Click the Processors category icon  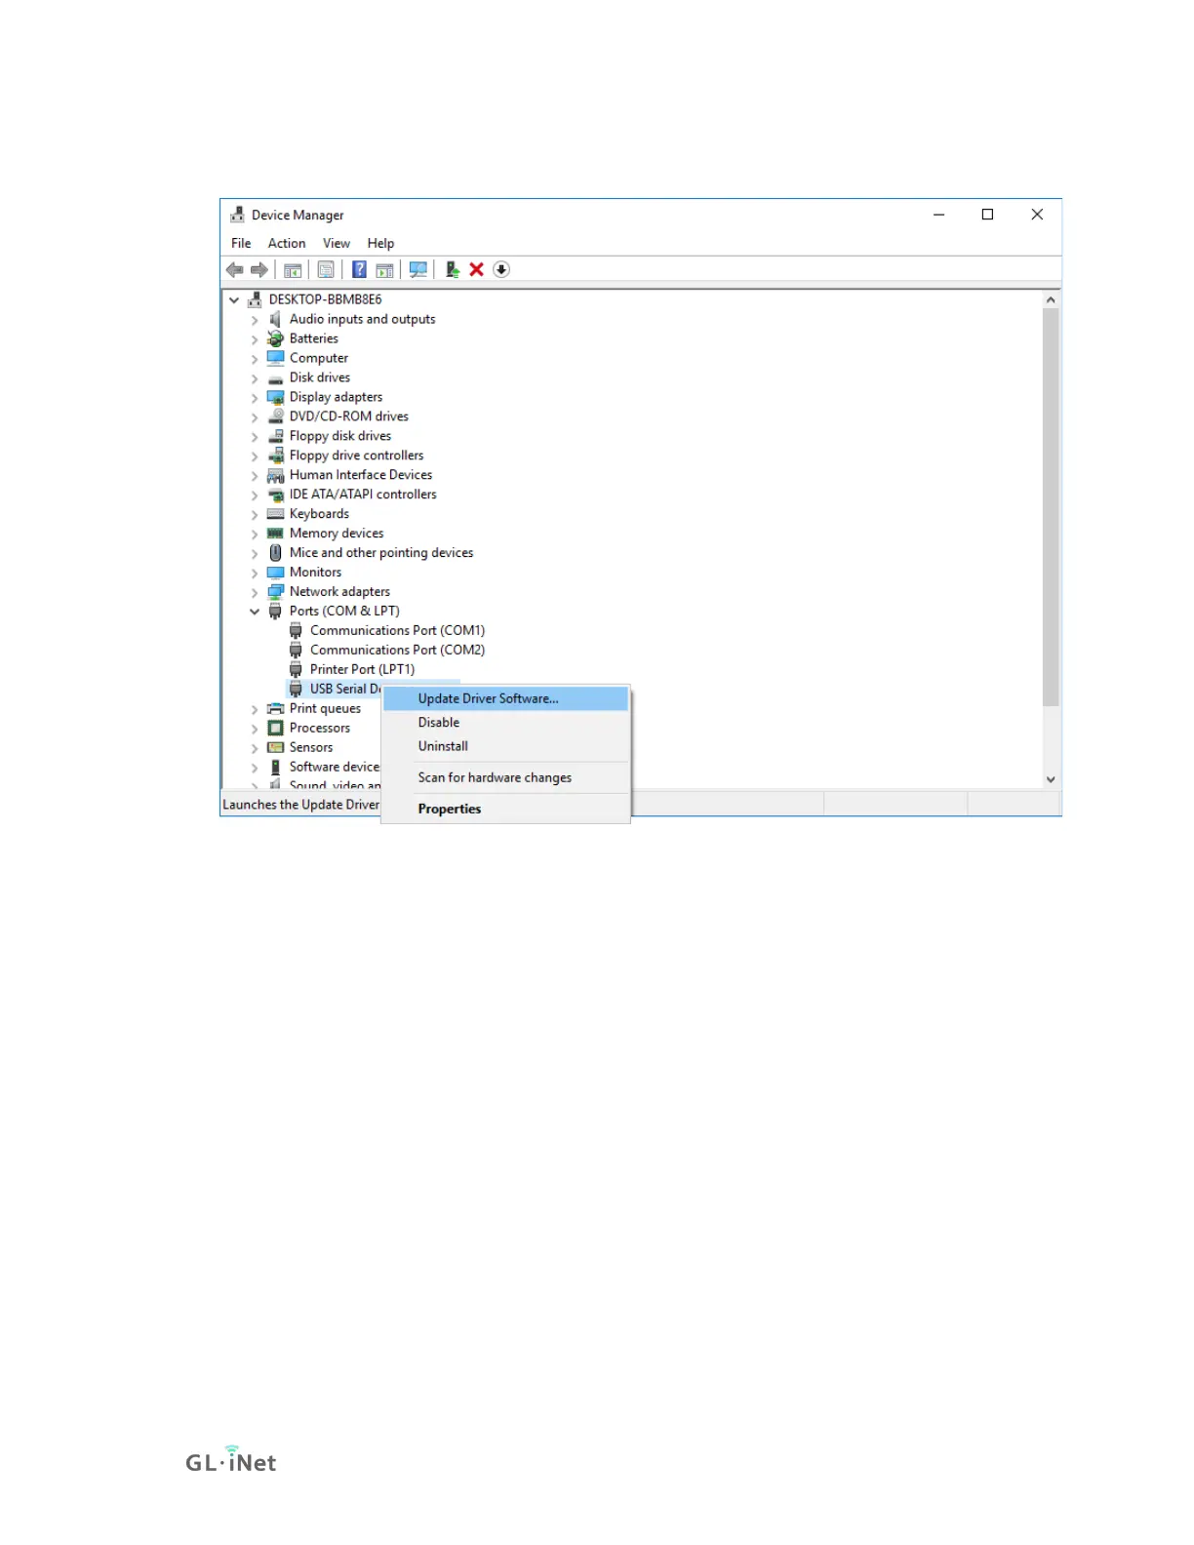[276, 729]
